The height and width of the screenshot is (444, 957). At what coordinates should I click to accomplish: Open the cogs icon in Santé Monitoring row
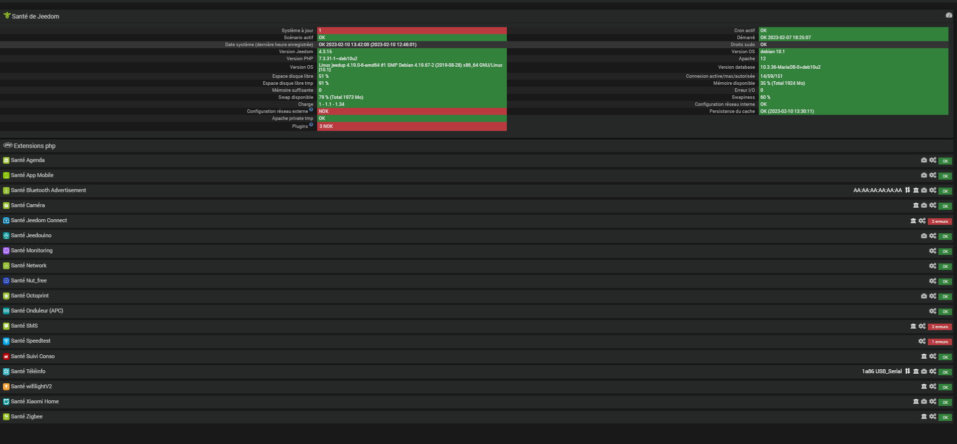tap(932, 251)
